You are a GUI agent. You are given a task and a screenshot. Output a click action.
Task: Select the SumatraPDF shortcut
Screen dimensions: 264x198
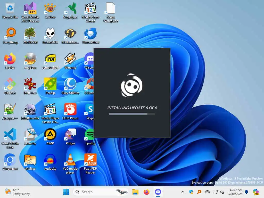[x=50, y=61]
